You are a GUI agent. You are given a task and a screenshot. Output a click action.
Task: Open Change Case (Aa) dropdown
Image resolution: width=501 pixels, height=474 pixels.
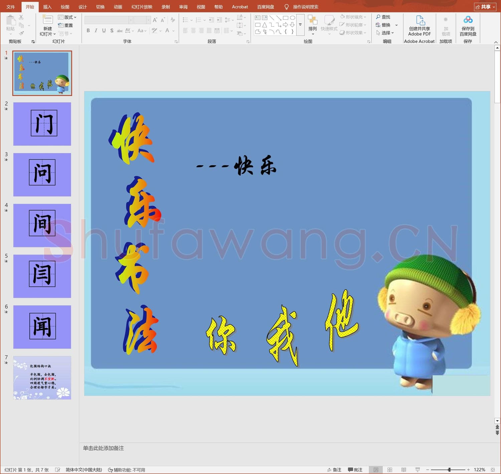point(142,30)
